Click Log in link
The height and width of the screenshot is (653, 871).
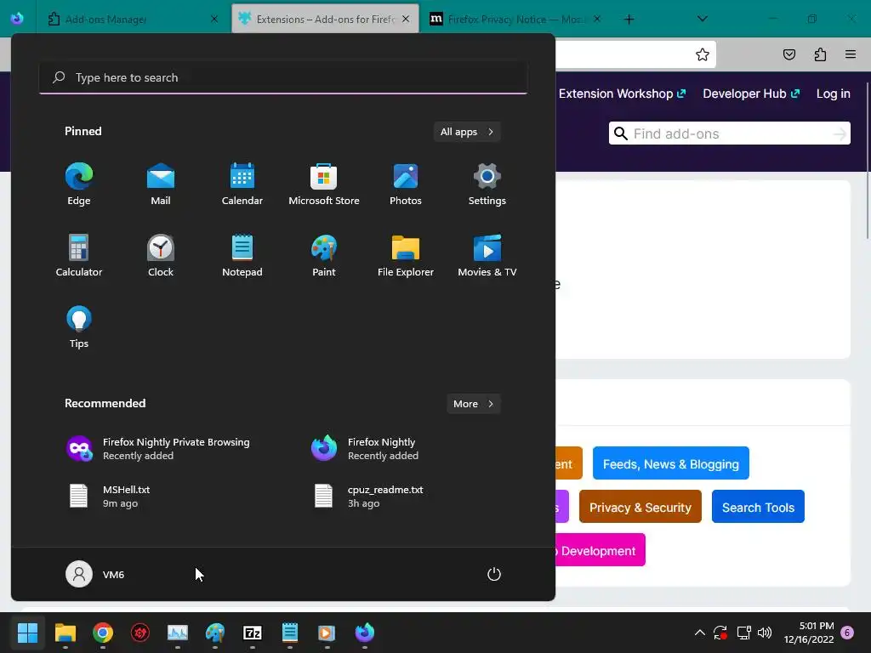click(834, 94)
